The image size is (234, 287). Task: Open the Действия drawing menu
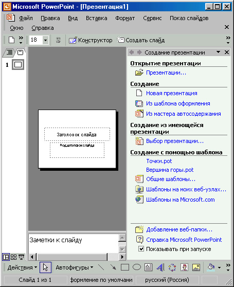22,267
